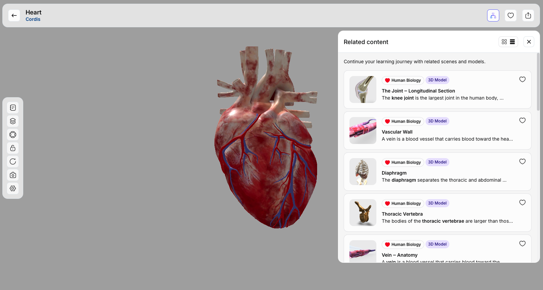Close the Related content panel

tap(529, 42)
